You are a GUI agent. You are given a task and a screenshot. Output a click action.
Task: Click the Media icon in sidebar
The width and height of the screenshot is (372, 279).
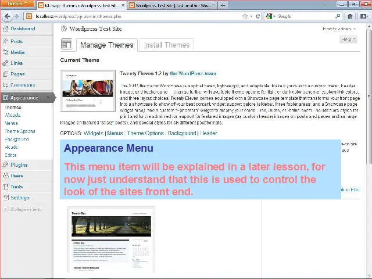5,52
